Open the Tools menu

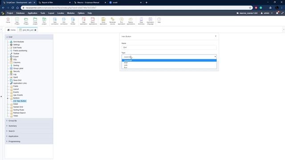click(43, 13)
